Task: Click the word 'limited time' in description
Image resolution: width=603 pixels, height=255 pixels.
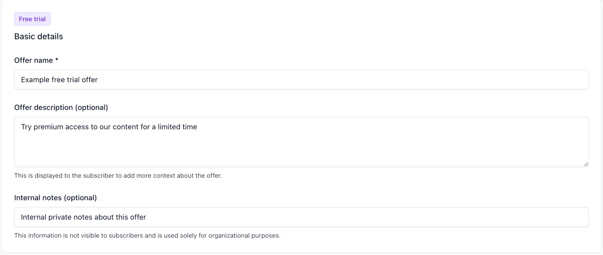Action: click(x=177, y=127)
